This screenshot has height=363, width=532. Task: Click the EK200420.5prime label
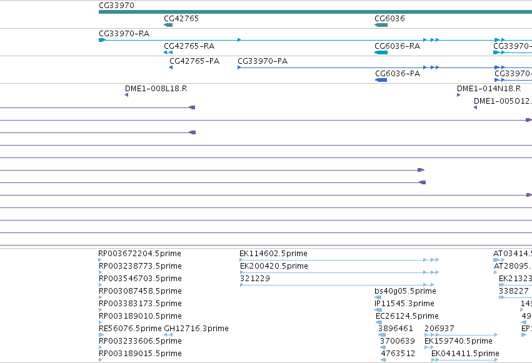point(274,266)
